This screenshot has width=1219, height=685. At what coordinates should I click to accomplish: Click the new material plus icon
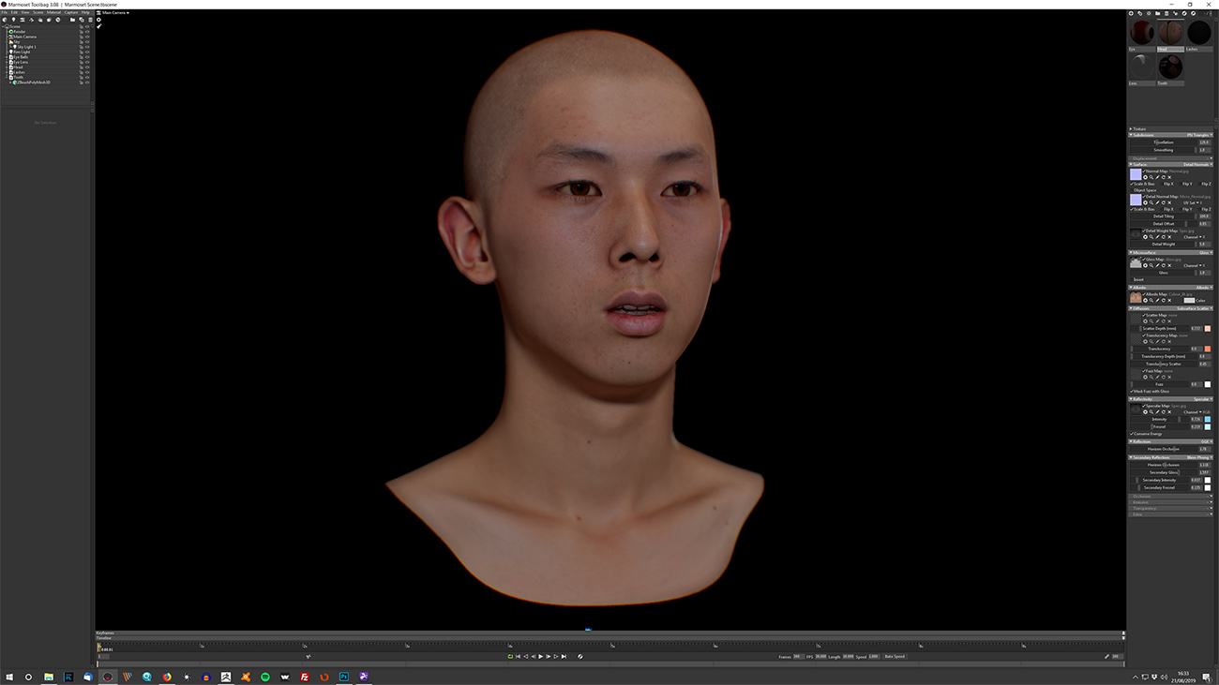pos(1132,13)
